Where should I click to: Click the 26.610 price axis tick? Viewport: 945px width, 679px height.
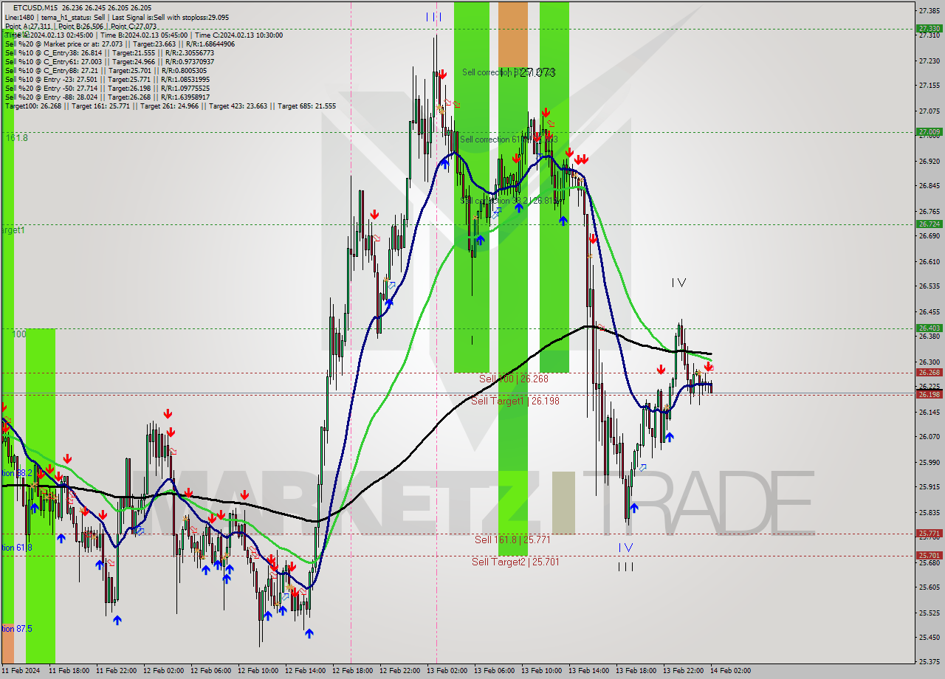tap(929, 261)
